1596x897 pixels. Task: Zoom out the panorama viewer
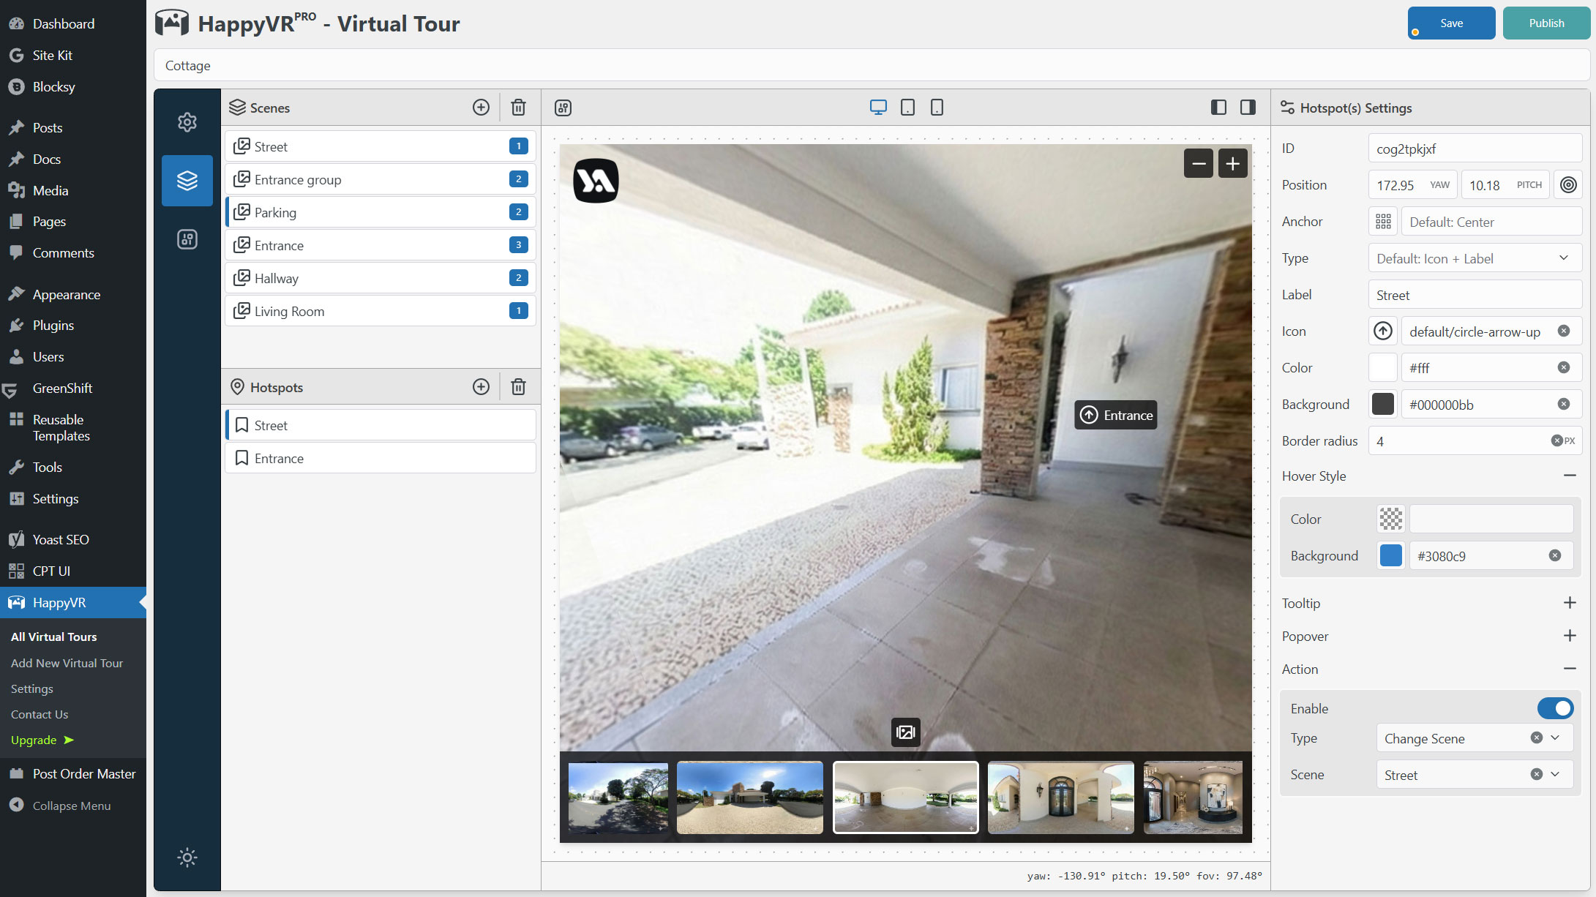pyautogui.click(x=1199, y=164)
